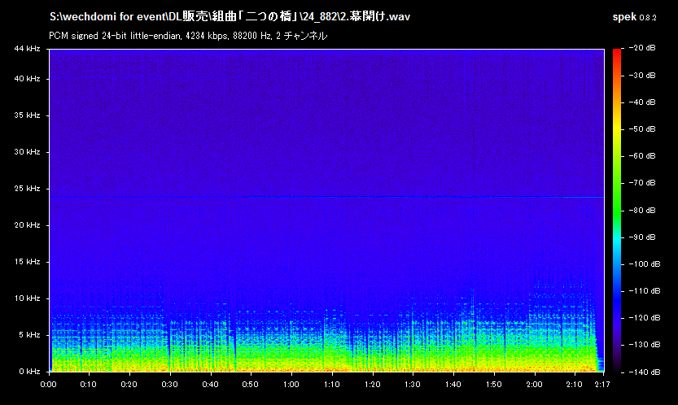Click the 44 kHz frequency axis label
678x405 pixels.
click(x=27, y=49)
